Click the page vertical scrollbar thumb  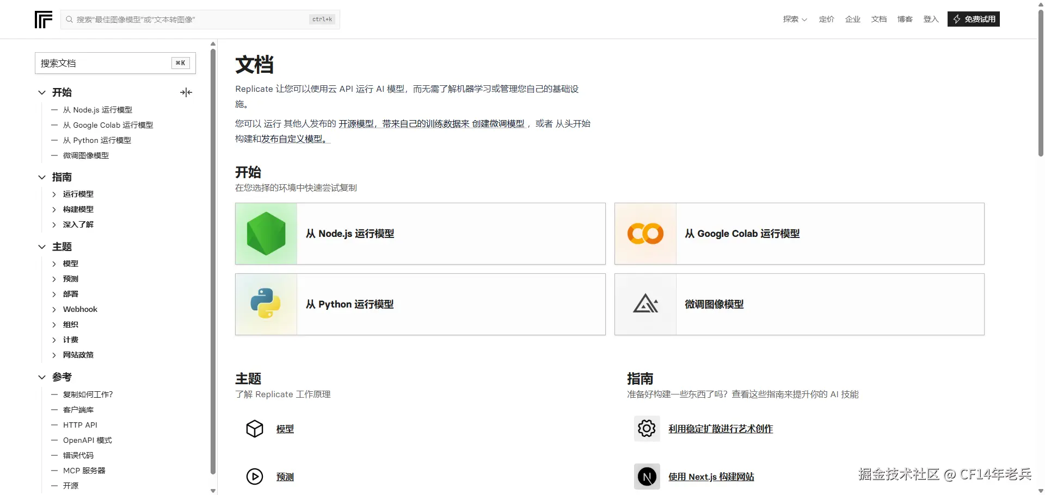1041,83
